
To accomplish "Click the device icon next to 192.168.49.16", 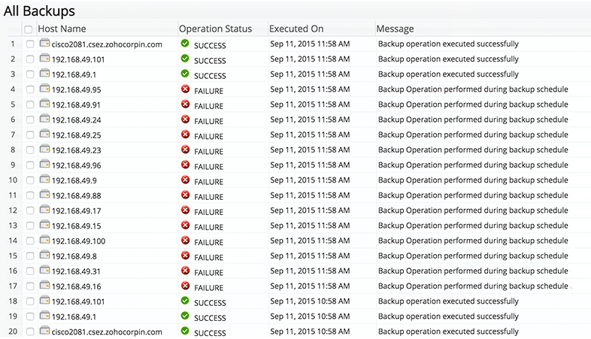I will point(44,286).
